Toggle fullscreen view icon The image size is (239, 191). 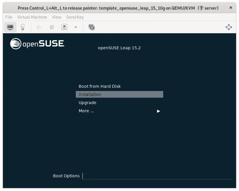229,27
